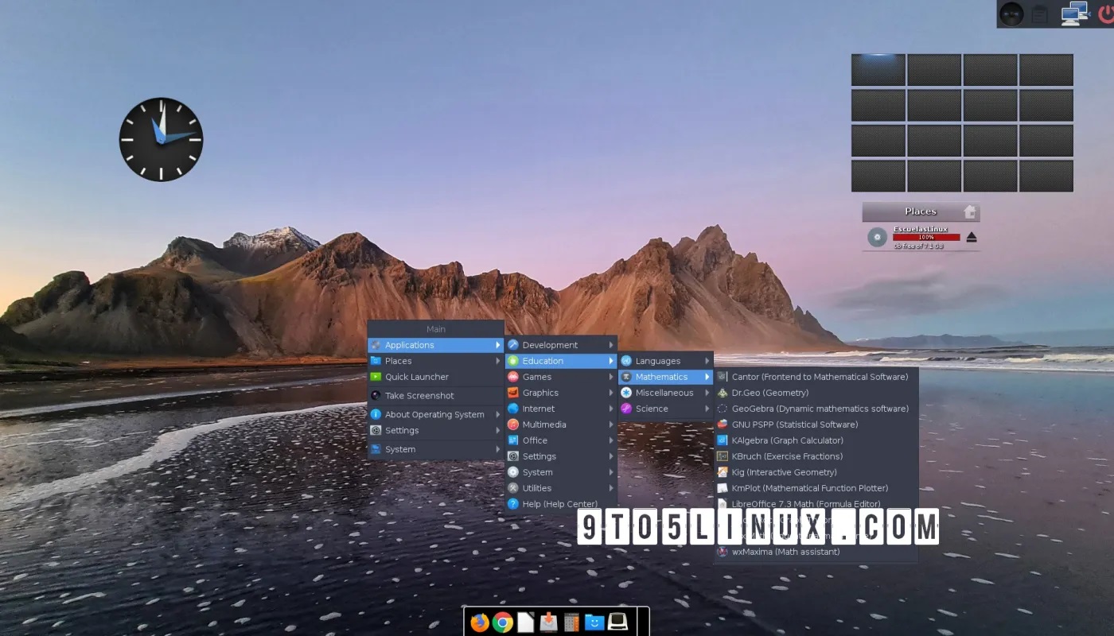Open the blank document icon in dock
Image resolution: width=1114 pixels, height=636 pixels.
point(525,622)
